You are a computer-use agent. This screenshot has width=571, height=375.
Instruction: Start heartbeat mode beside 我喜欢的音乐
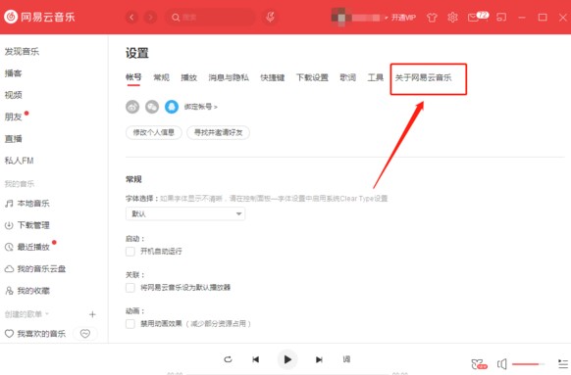85,334
